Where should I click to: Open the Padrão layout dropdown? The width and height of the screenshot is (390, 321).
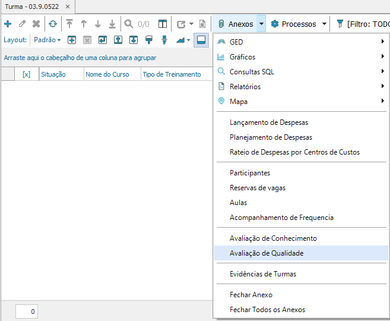tap(47, 40)
